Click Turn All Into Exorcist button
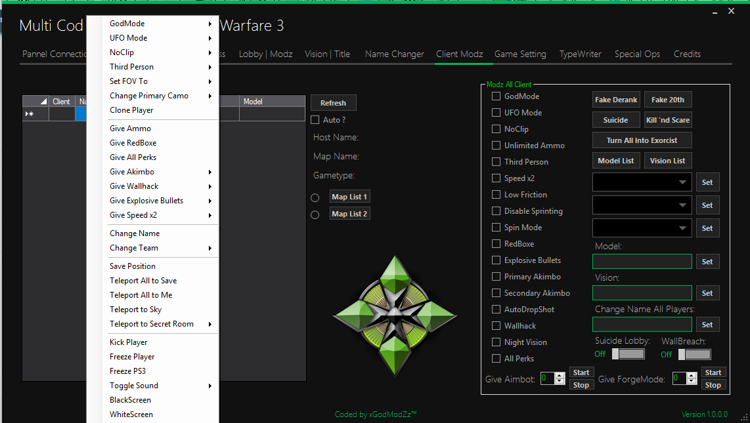The image size is (750, 423). click(642, 140)
